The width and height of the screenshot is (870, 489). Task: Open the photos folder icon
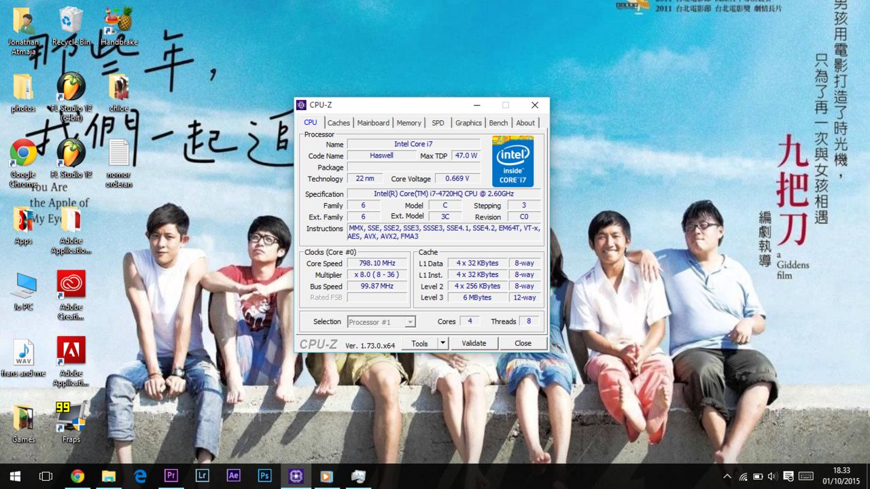[23, 93]
